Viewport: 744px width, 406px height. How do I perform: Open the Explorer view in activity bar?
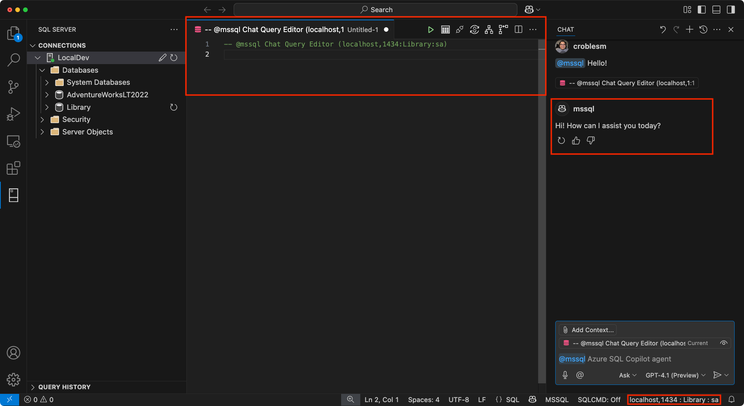pyautogui.click(x=14, y=34)
